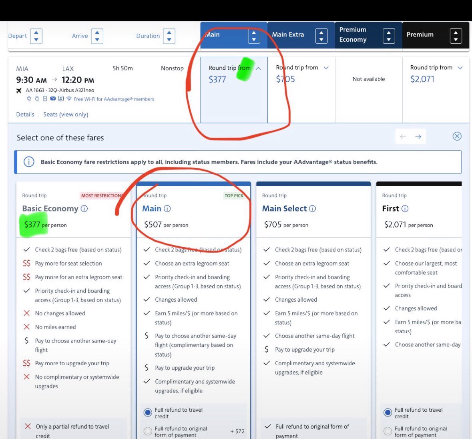Click the info icon in Basic Economy notice
472x439 pixels.
click(29, 162)
